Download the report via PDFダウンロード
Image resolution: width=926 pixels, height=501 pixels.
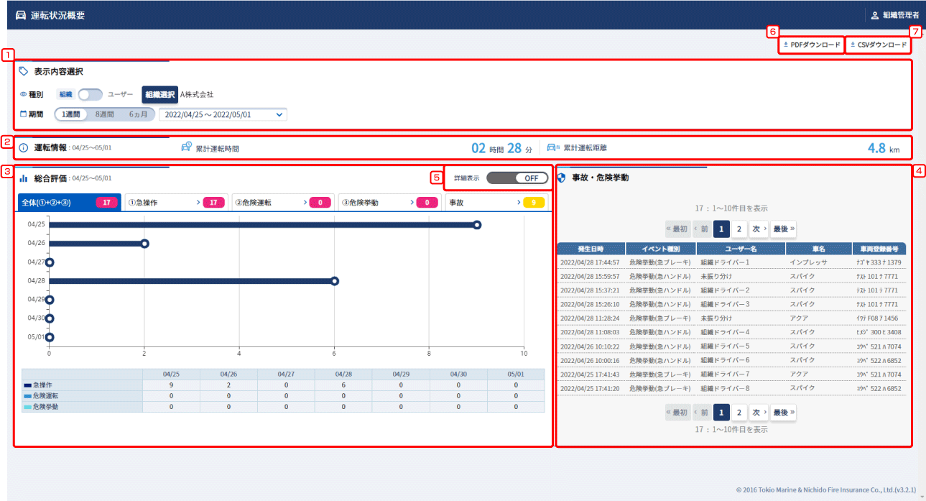[810, 45]
